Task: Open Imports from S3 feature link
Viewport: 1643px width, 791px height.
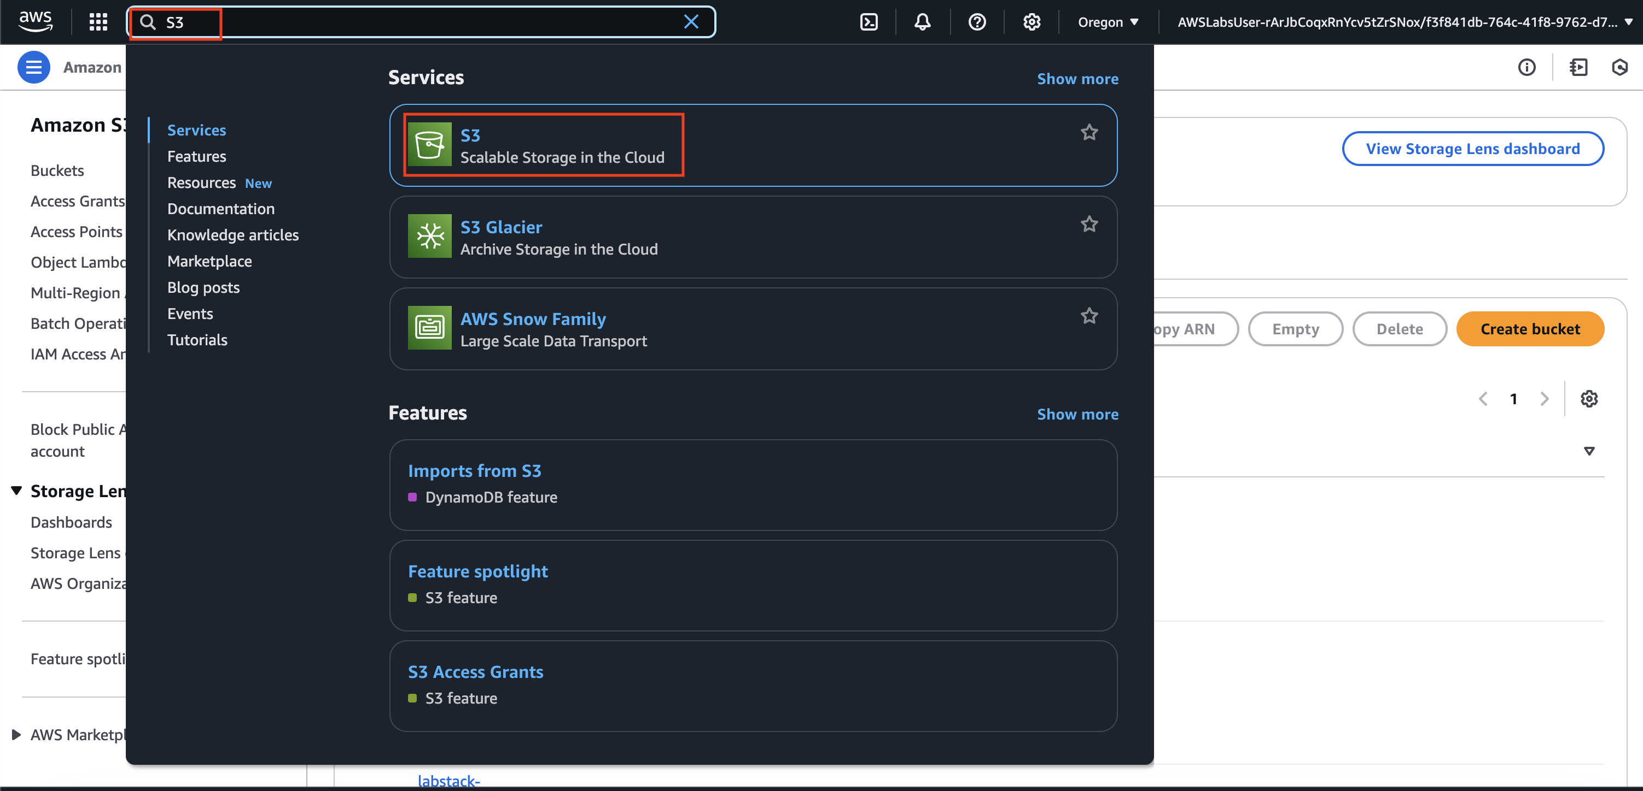Action: tap(474, 471)
